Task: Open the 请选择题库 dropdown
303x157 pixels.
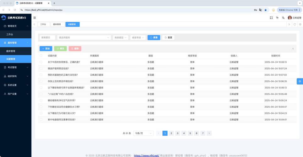Action: pos(84,37)
